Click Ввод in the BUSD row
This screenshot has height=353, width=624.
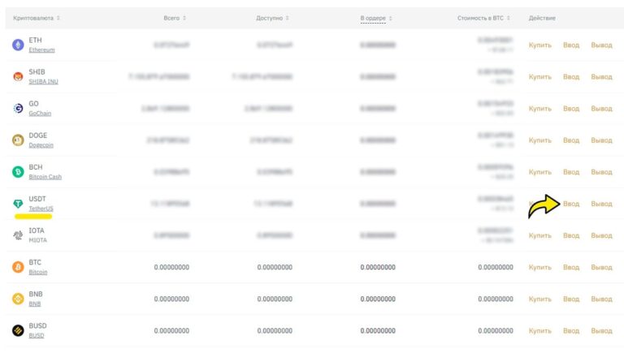point(571,331)
